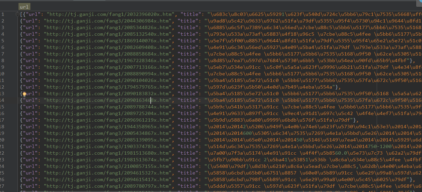The height and width of the screenshot is (192, 422).
Task: Click line number 20 in the gutter
Action: click(x=3, y=140)
